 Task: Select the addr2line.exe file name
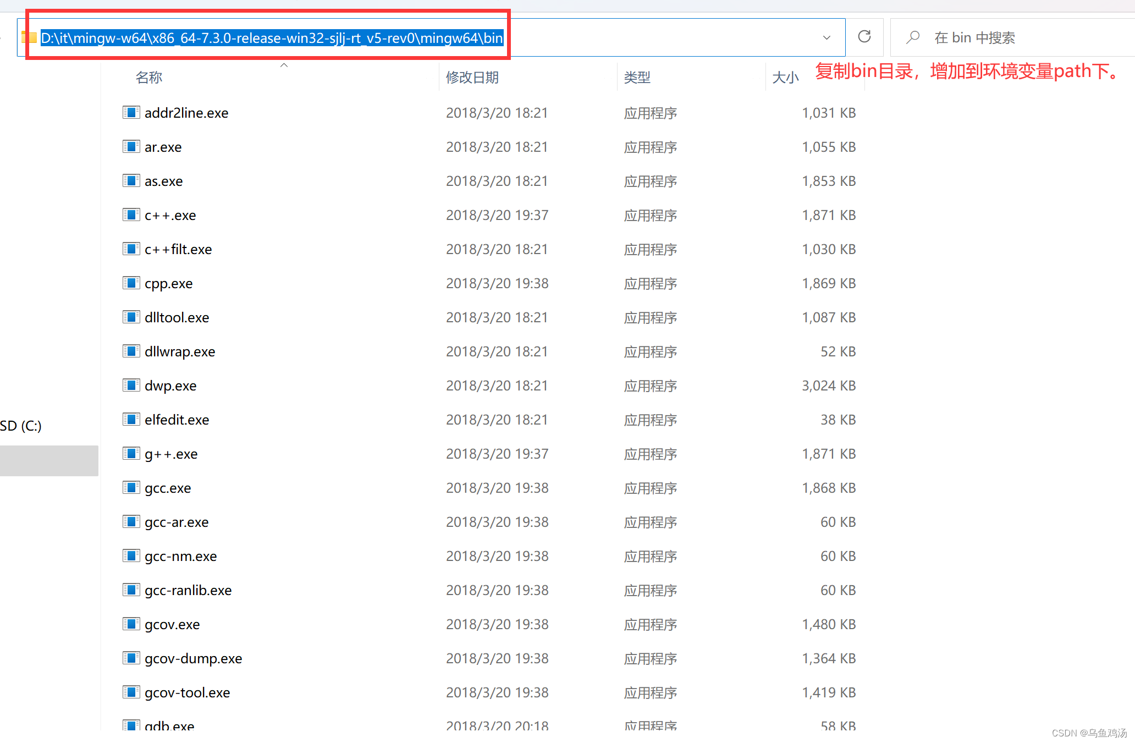[186, 113]
